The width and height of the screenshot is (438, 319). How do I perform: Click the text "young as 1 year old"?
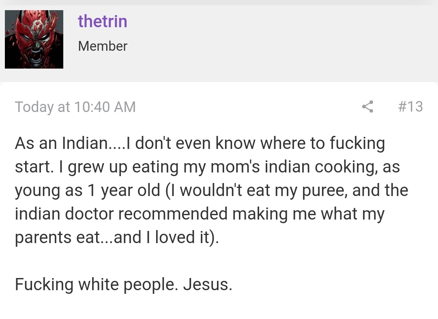88,191
